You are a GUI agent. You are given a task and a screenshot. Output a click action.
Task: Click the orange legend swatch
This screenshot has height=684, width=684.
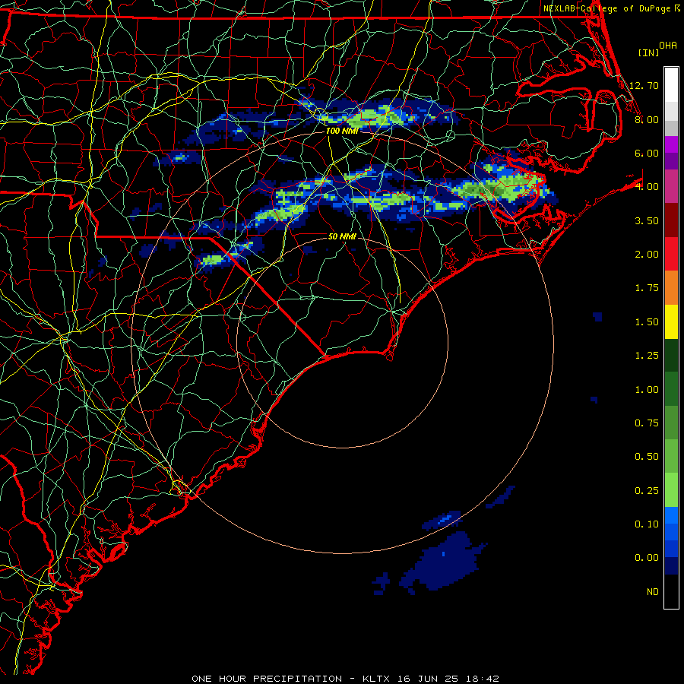(671, 288)
